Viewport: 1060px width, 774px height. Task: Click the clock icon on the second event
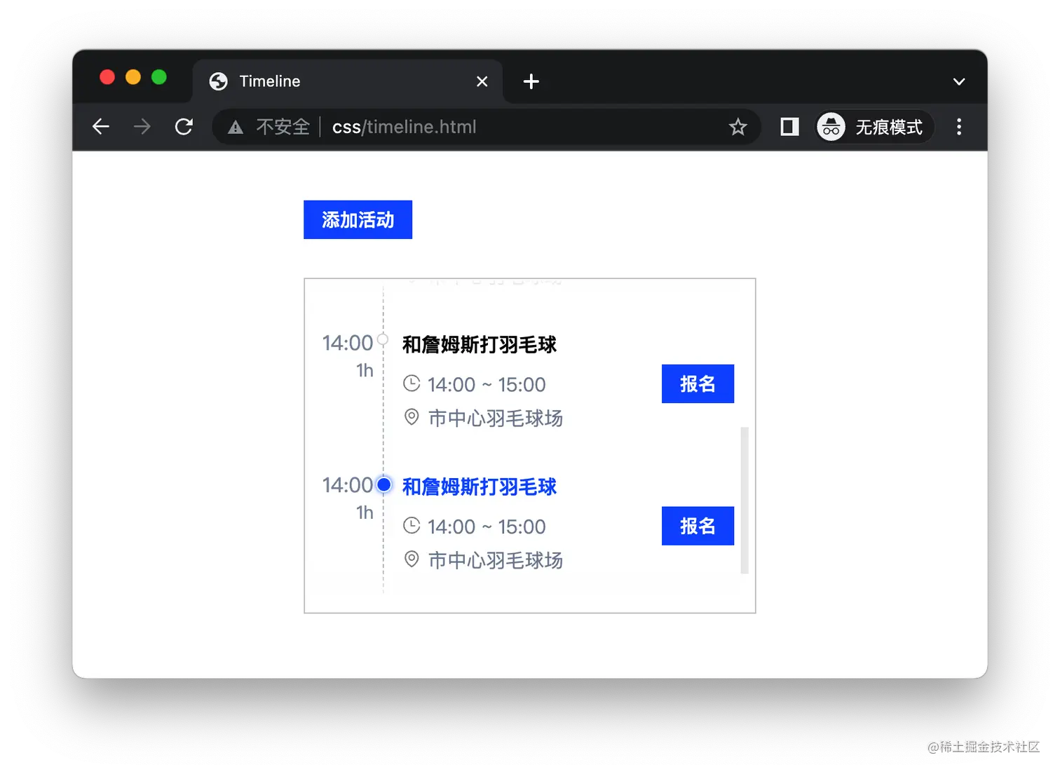click(412, 526)
